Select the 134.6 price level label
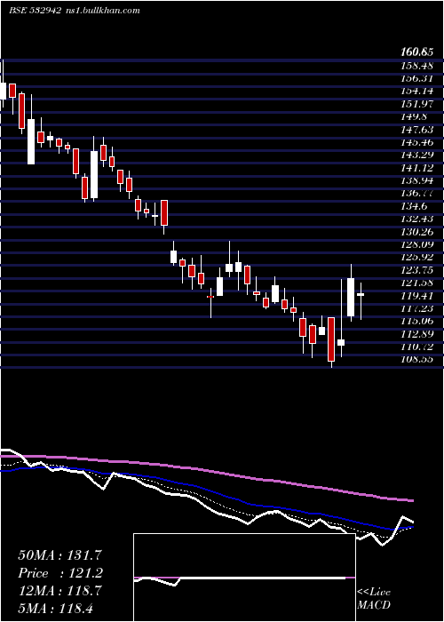The width and height of the screenshot is (444, 622). tap(415, 206)
